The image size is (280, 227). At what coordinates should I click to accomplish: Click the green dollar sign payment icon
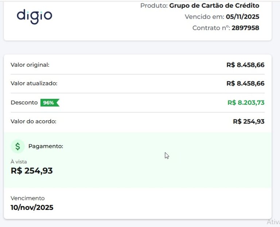tap(17, 146)
